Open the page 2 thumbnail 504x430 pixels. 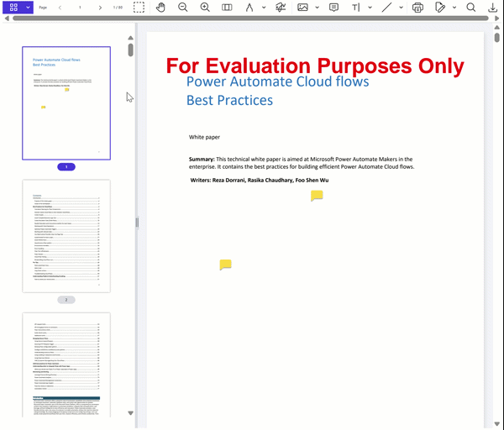[66, 236]
